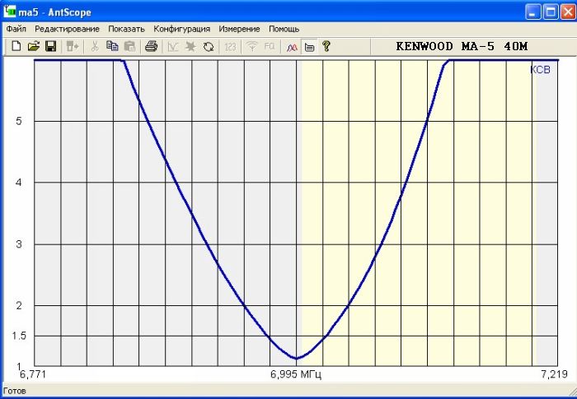Viewport: 577px width, 399px height.
Task: Click the КСВ label on the graph
Action: 540,70
